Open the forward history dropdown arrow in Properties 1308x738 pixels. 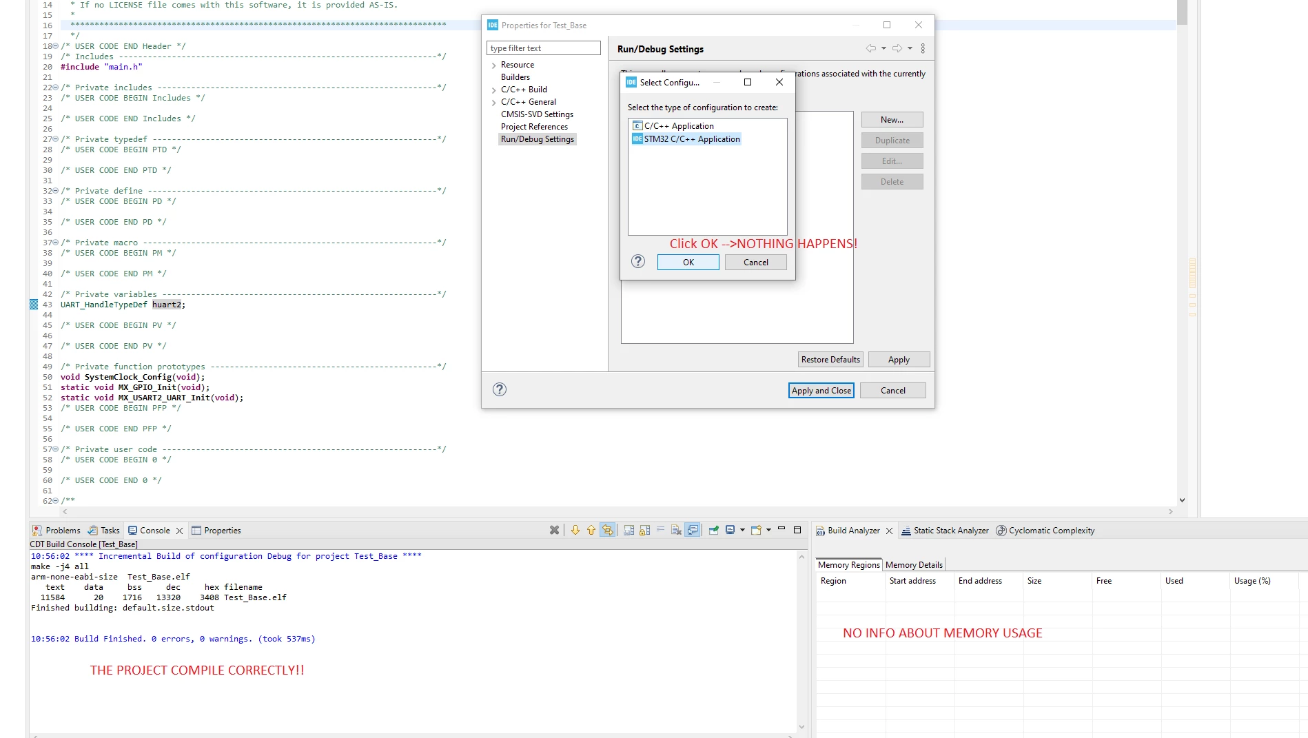(x=910, y=48)
